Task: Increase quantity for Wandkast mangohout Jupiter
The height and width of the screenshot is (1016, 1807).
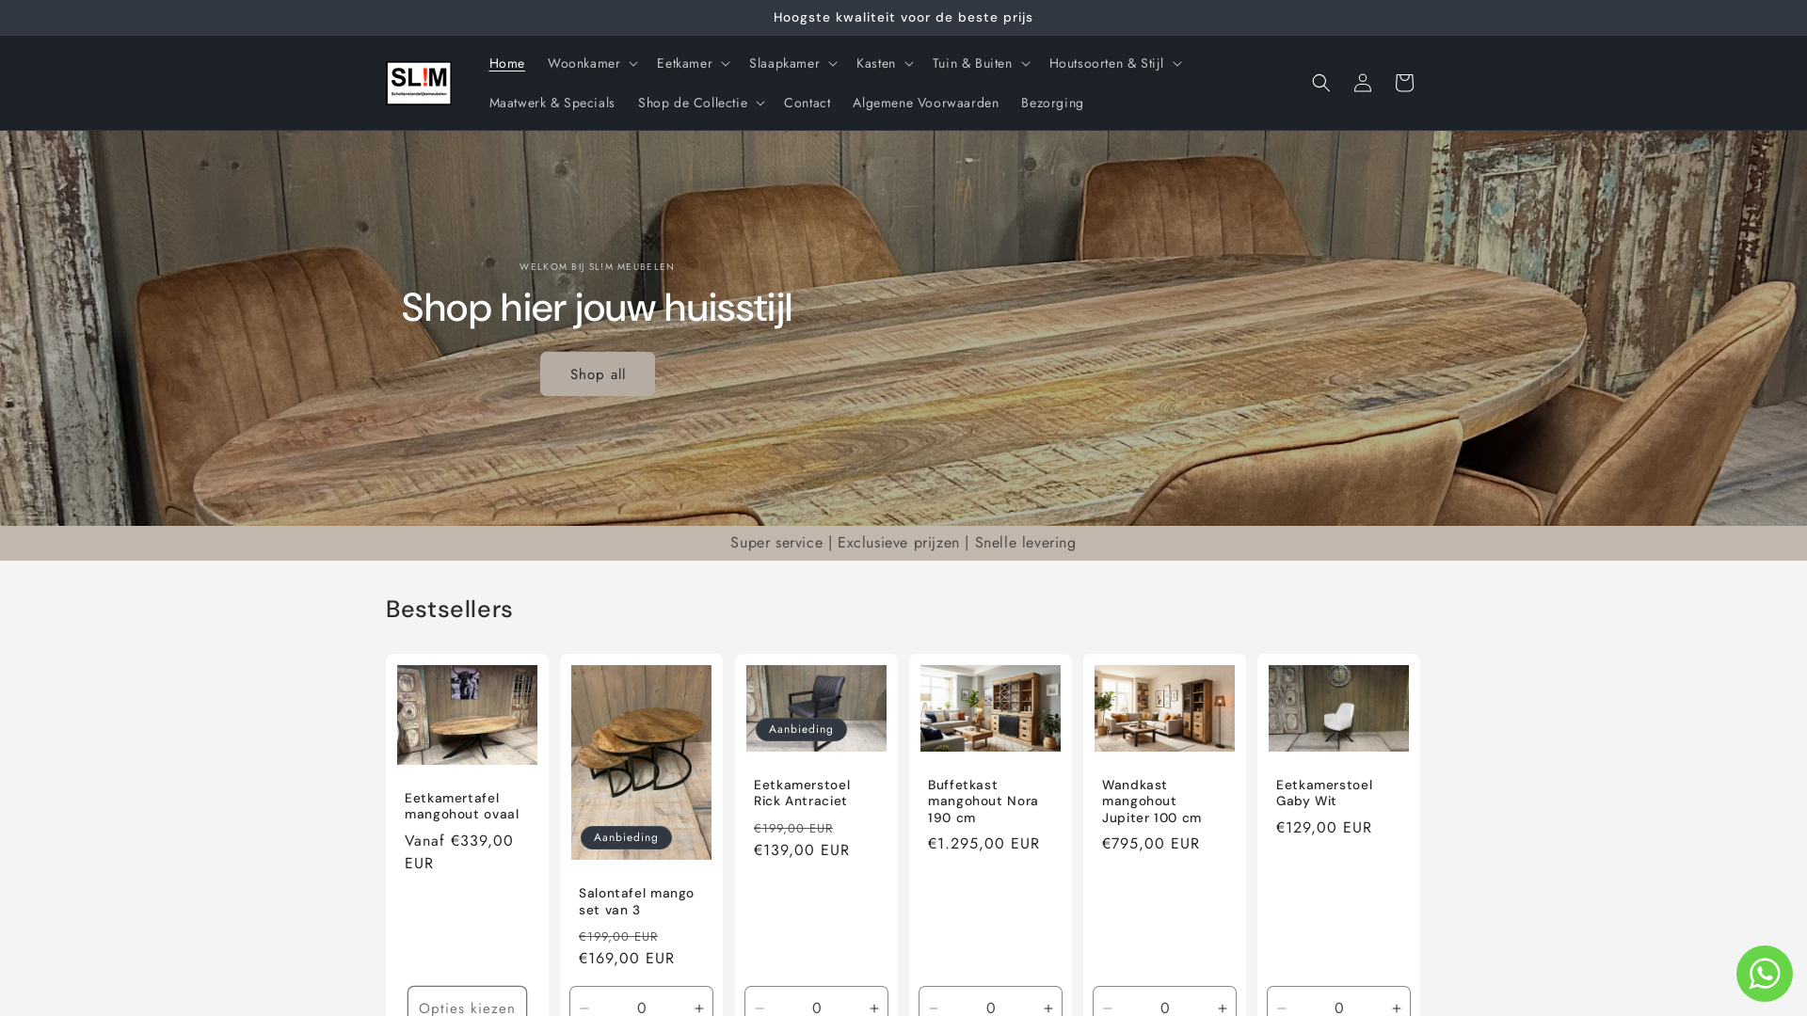Action: click(1222, 1008)
